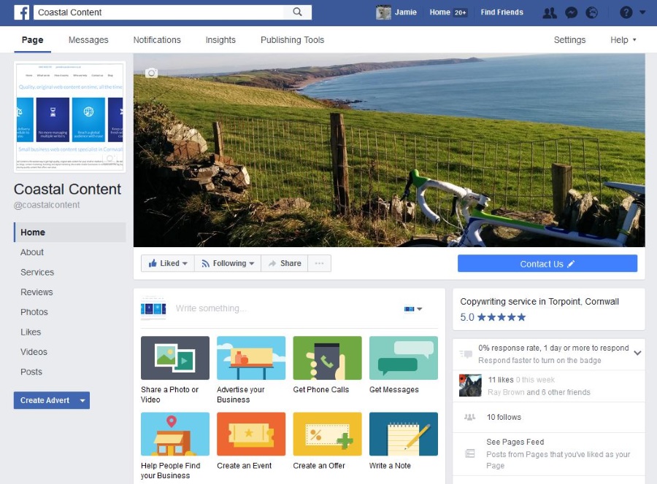Viewport: 657px width, 484px height.
Task: Expand the Liked dropdown arrow
Action: point(185,263)
